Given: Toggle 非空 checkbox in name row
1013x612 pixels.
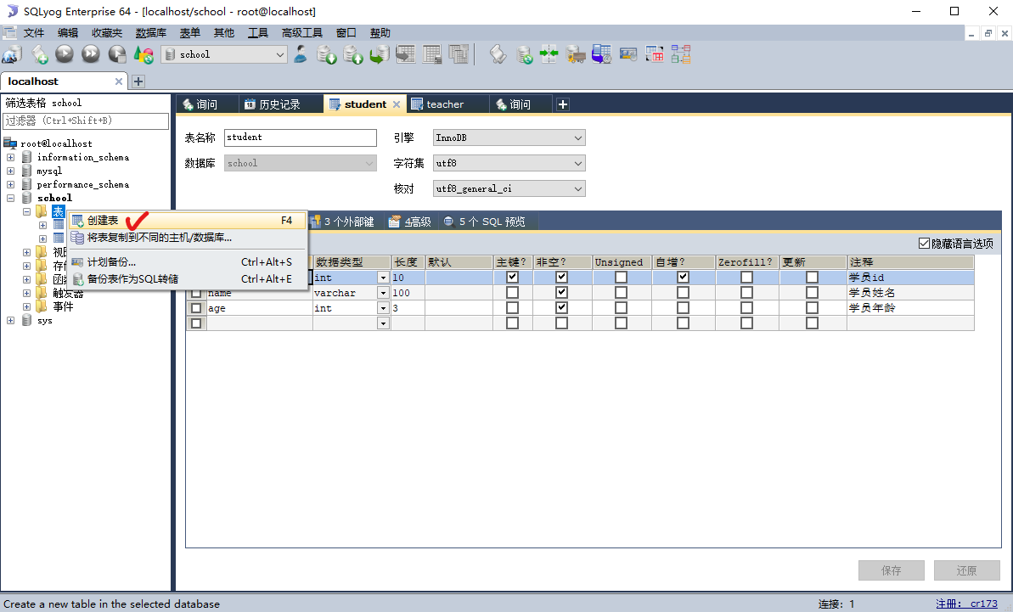Looking at the screenshot, I should 561,293.
